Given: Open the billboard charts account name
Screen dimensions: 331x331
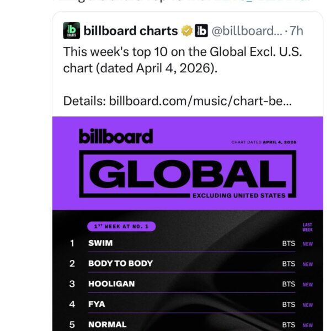Looking at the screenshot, I should pos(130,31).
